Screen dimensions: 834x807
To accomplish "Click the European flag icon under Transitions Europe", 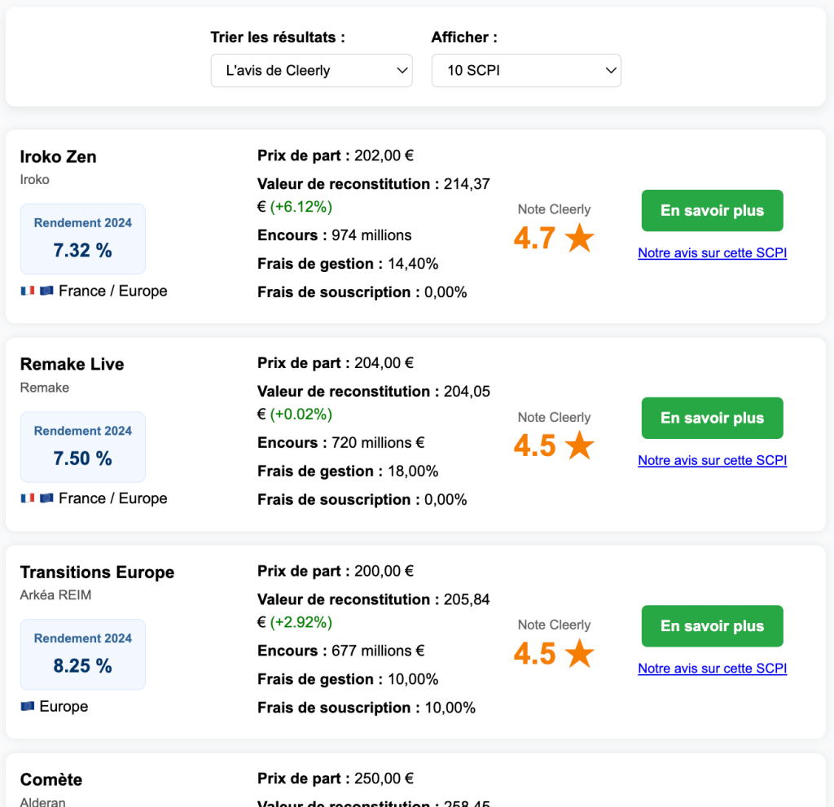I will click(28, 706).
